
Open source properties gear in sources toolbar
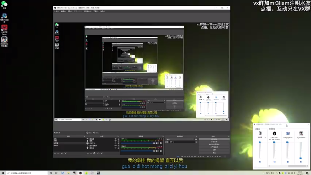click(94, 153)
